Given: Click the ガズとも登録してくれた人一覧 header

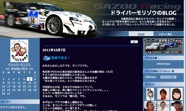Looking at the screenshot, I should [163, 71].
